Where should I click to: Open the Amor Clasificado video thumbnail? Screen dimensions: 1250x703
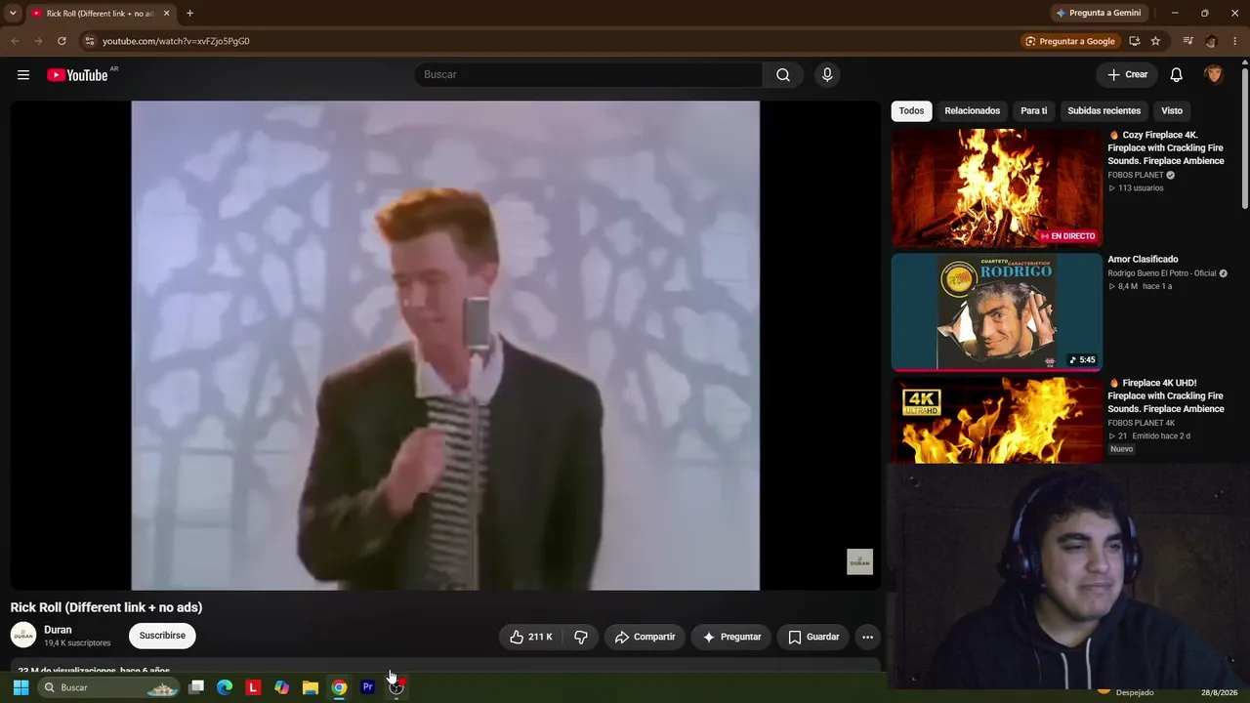[996, 312]
